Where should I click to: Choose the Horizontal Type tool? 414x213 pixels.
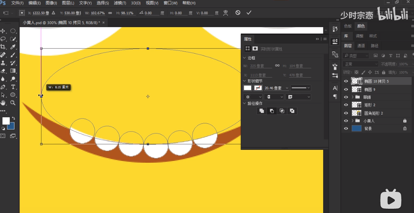[13, 87]
